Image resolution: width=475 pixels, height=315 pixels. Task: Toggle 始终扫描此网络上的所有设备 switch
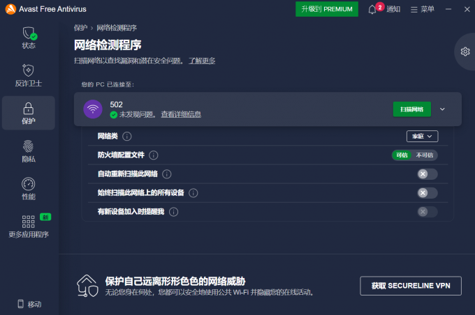(427, 193)
